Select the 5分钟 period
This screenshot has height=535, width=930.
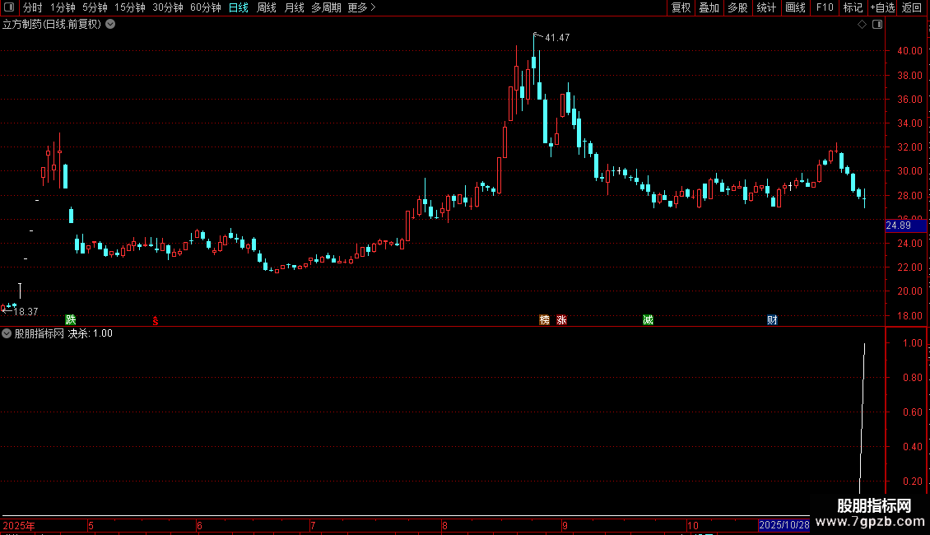(x=95, y=7)
